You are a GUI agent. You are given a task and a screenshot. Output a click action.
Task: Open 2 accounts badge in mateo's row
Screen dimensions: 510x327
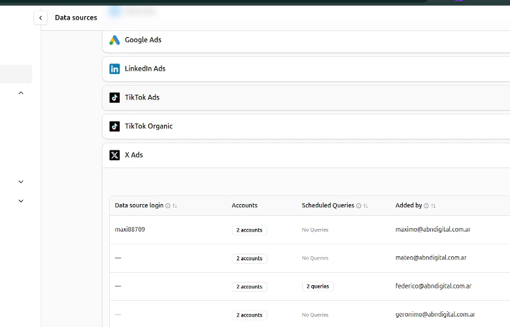[250, 258]
